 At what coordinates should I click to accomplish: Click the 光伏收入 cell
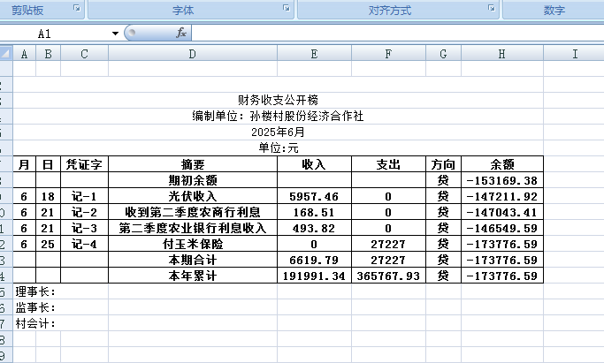[192, 196]
